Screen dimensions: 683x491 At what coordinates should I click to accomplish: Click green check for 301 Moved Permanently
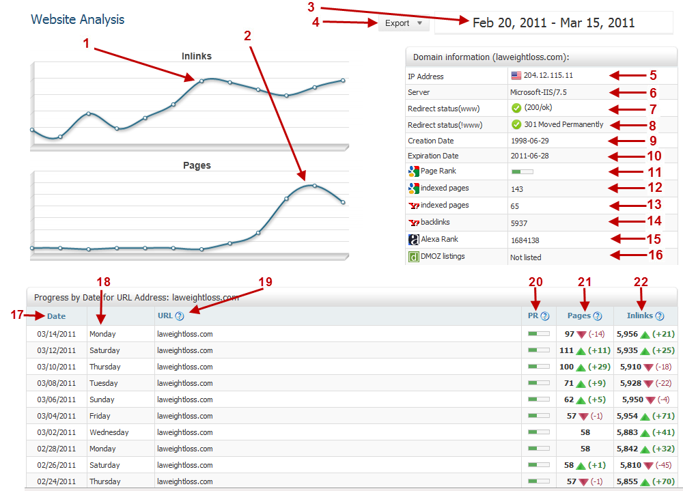(x=516, y=125)
